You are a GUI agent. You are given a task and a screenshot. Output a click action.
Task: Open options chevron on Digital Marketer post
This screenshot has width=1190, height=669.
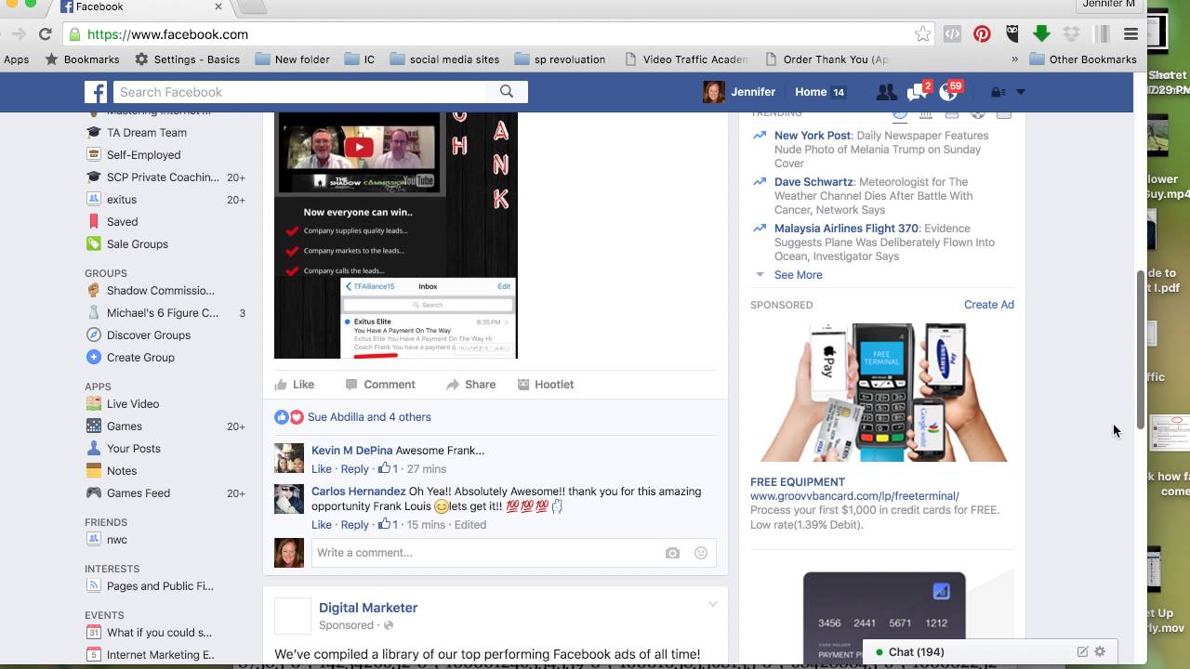[x=713, y=603]
